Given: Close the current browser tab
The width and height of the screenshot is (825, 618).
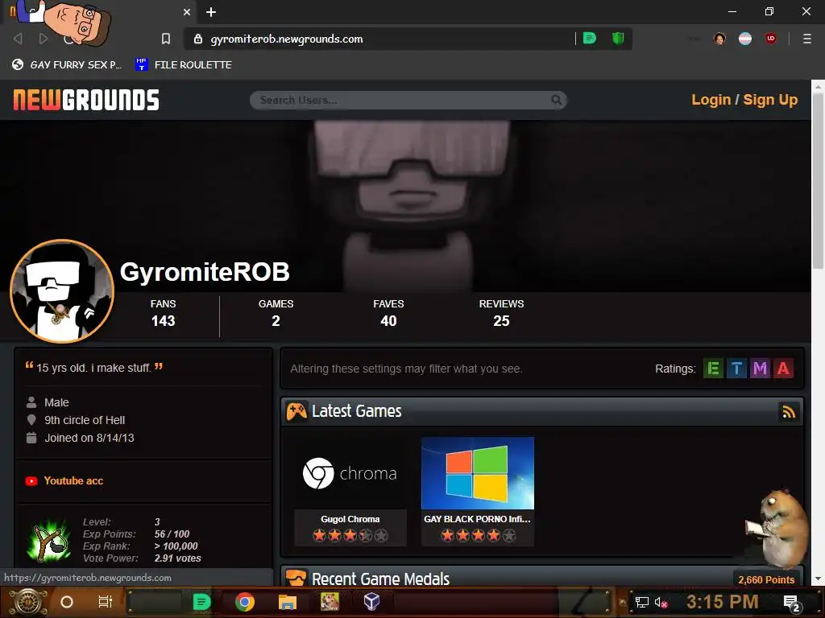Looking at the screenshot, I should tap(187, 12).
